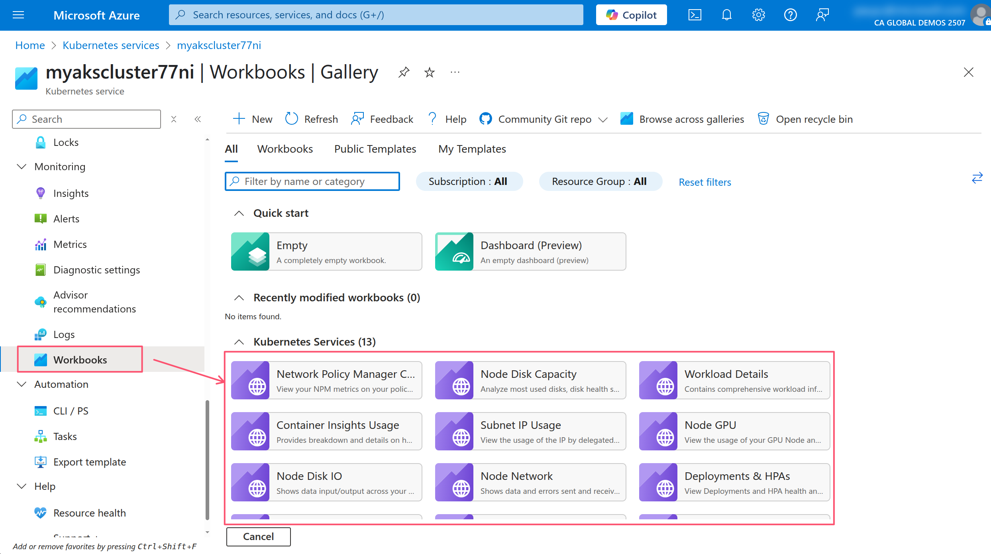Select Workbooks in the sidebar

click(x=80, y=360)
